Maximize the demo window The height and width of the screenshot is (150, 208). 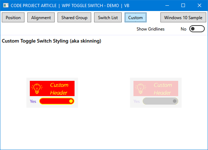(x=183, y=5)
